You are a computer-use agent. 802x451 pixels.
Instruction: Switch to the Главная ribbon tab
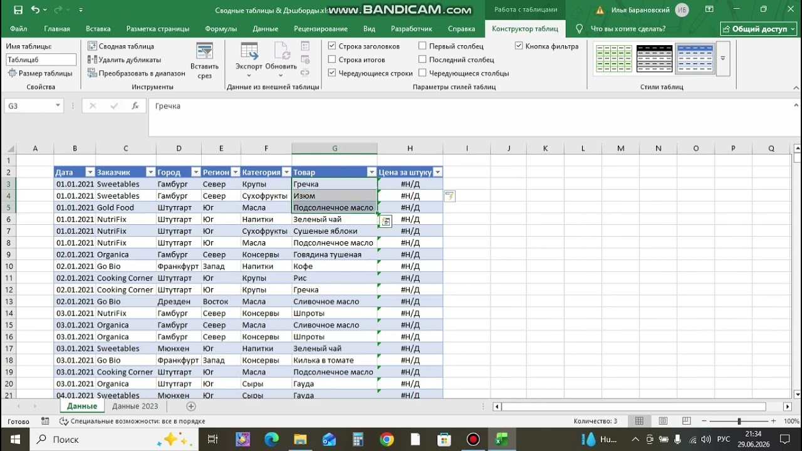57,29
